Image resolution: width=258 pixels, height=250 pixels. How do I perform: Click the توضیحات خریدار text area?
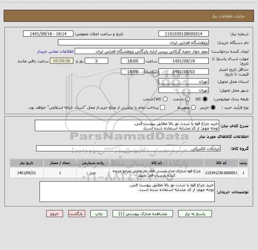[127, 192]
